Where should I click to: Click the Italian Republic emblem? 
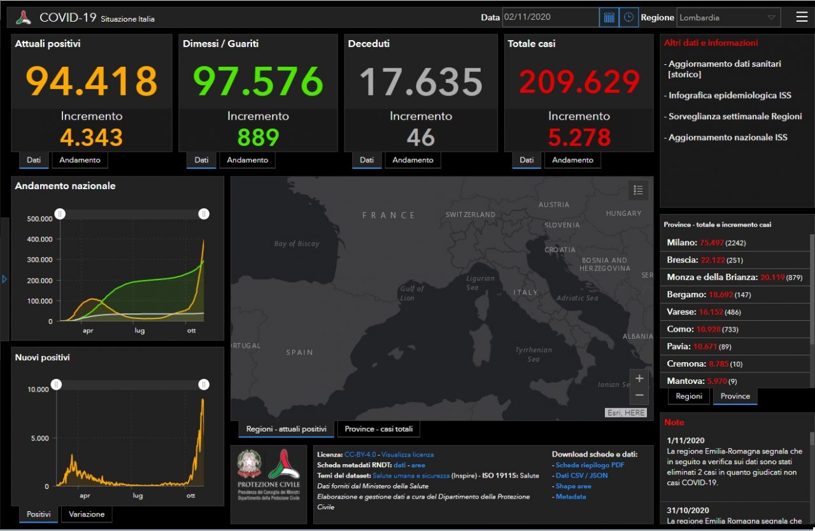[x=249, y=465]
